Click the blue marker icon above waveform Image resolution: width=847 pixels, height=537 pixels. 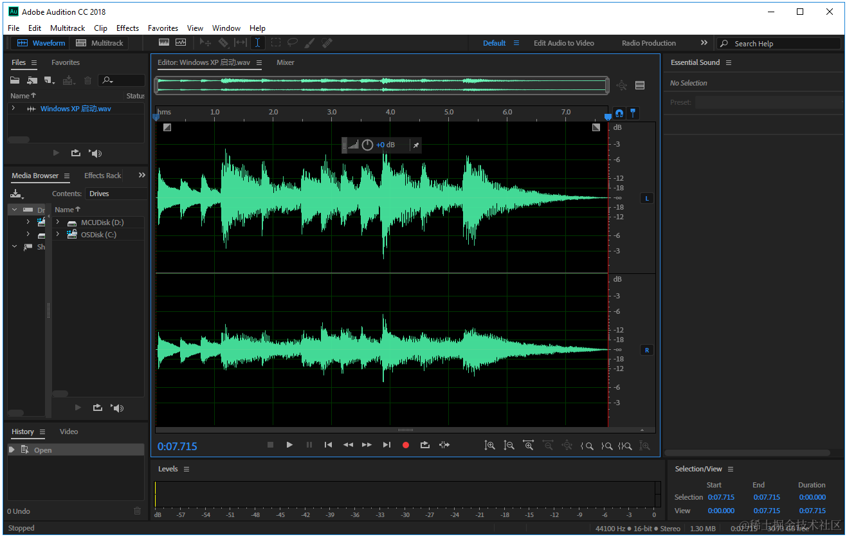click(x=633, y=113)
